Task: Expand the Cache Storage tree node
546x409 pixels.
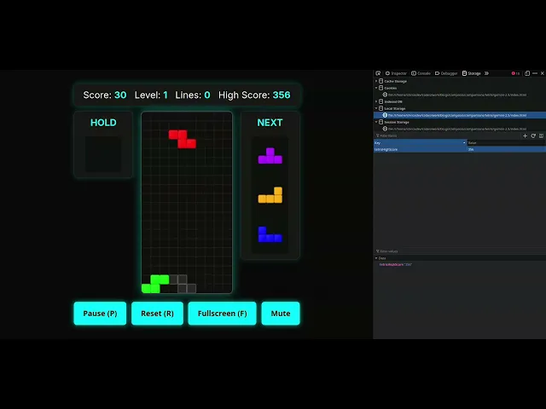Action: pyautogui.click(x=376, y=81)
